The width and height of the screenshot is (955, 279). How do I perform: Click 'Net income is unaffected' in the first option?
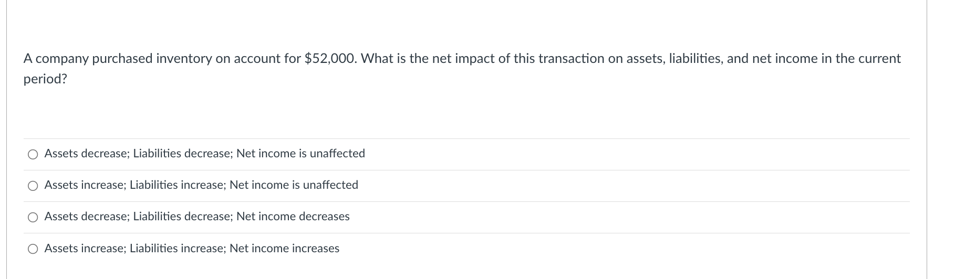tap(300, 154)
